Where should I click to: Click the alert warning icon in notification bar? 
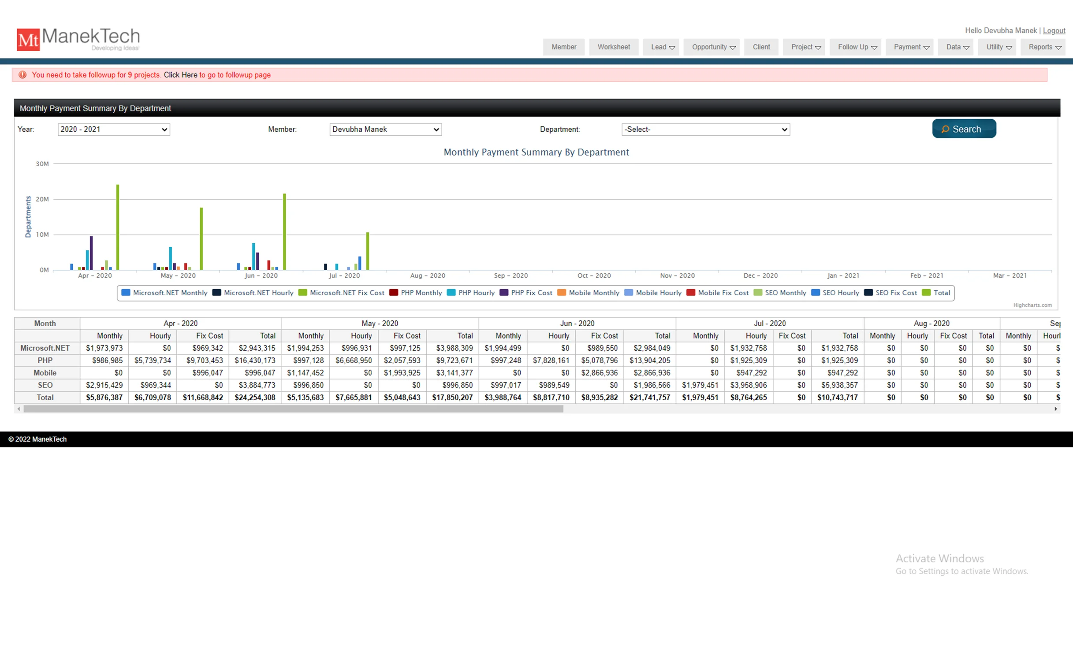(22, 75)
